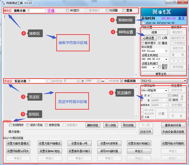189x165 pixels.
Task: Click the 关于 about link
Action: pyautogui.click(x=181, y=18)
